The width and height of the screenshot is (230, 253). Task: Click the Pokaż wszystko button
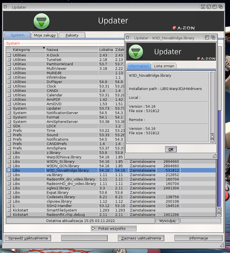pyautogui.click(x=113, y=228)
